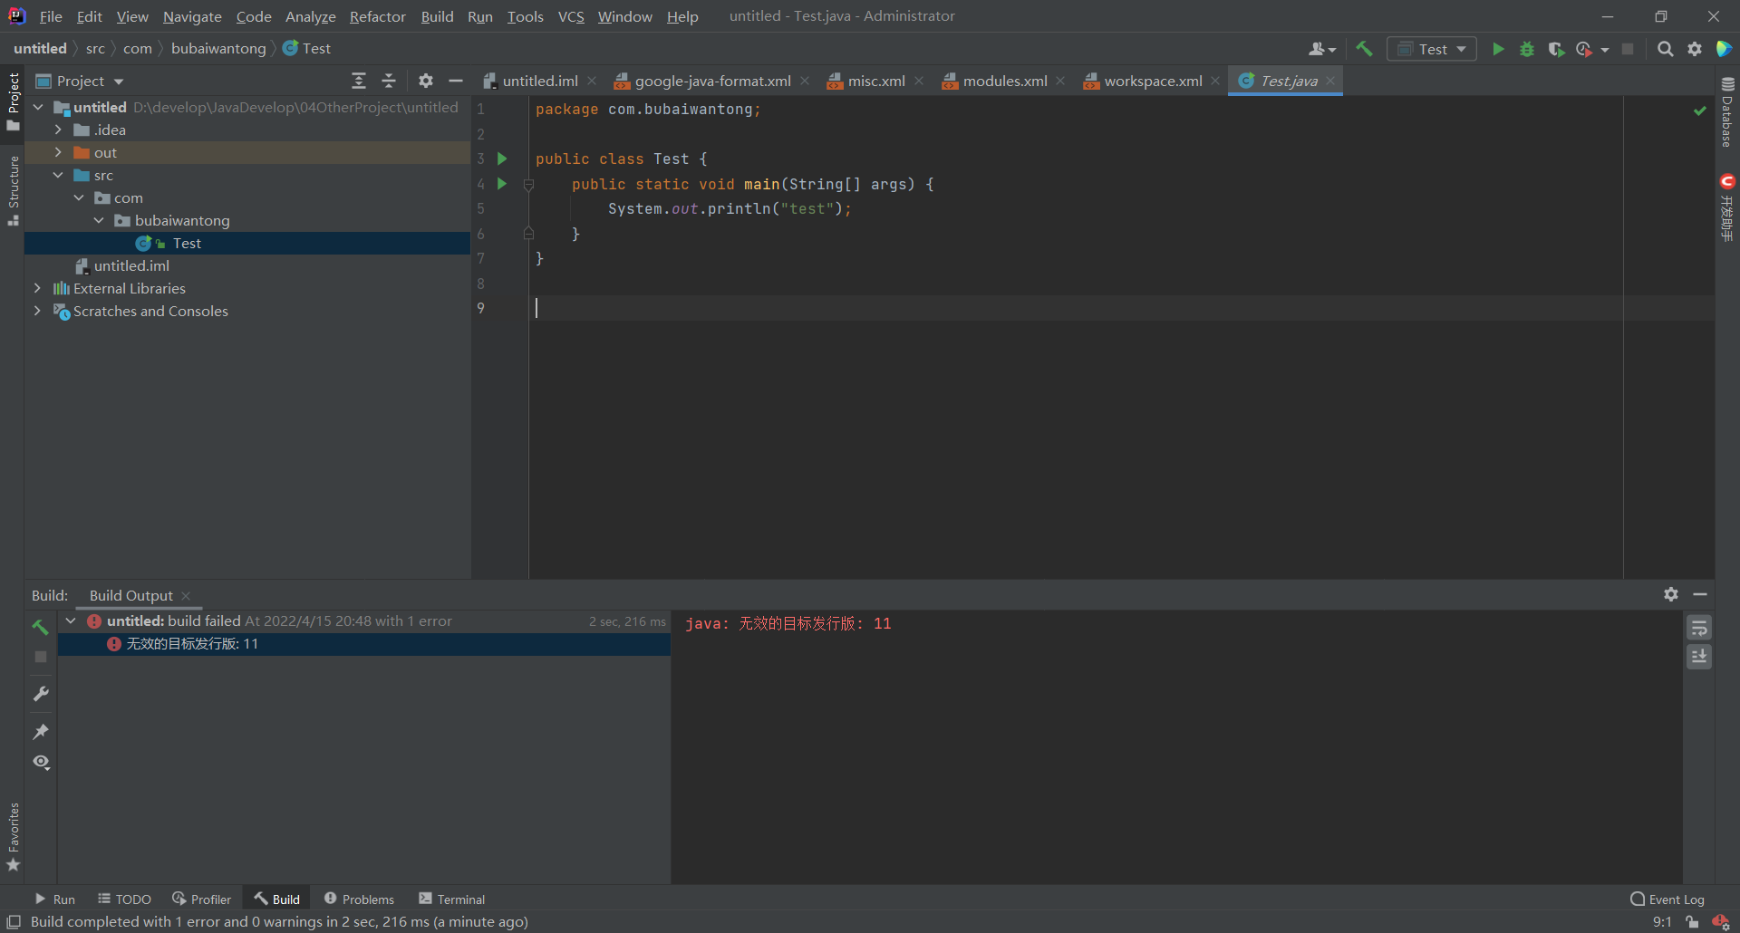The height and width of the screenshot is (933, 1740).
Task: Start debugging with the Debug bug icon
Action: [1527, 49]
